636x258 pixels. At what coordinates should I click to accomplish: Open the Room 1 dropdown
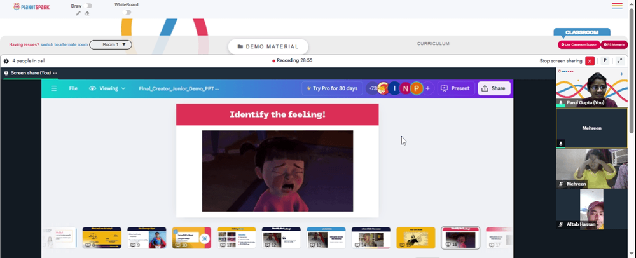111,44
